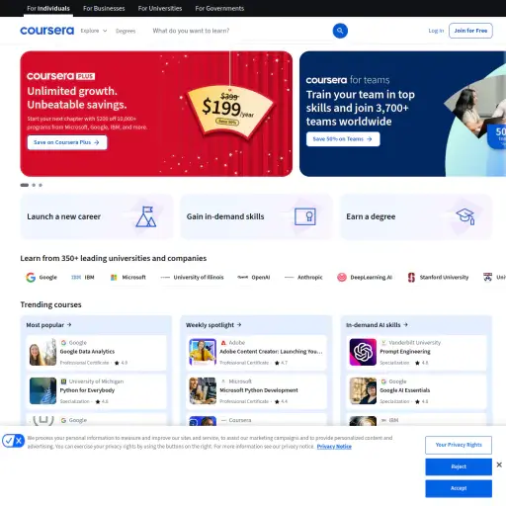
Task: Close the cookie banner with the X
Action: click(499, 464)
